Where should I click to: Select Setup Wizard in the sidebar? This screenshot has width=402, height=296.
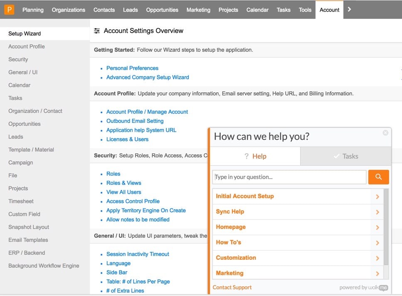pyautogui.click(x=45, y=34)
